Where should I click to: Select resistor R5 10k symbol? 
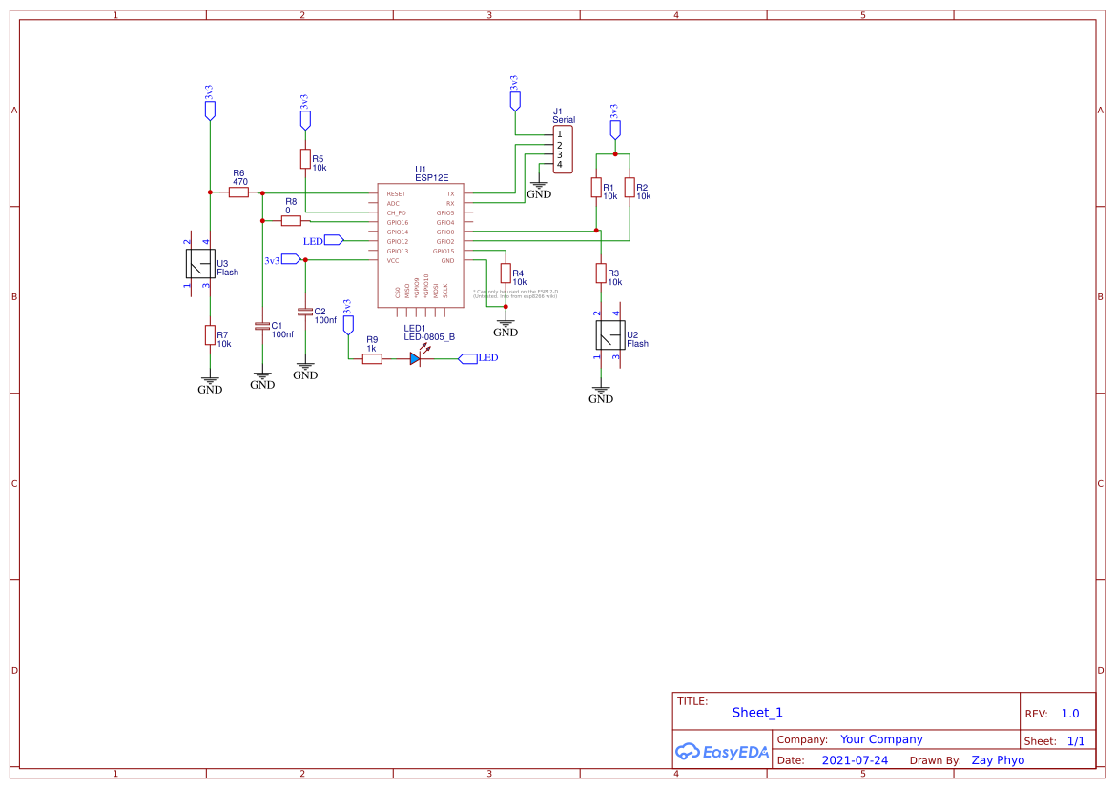point(305,159)
